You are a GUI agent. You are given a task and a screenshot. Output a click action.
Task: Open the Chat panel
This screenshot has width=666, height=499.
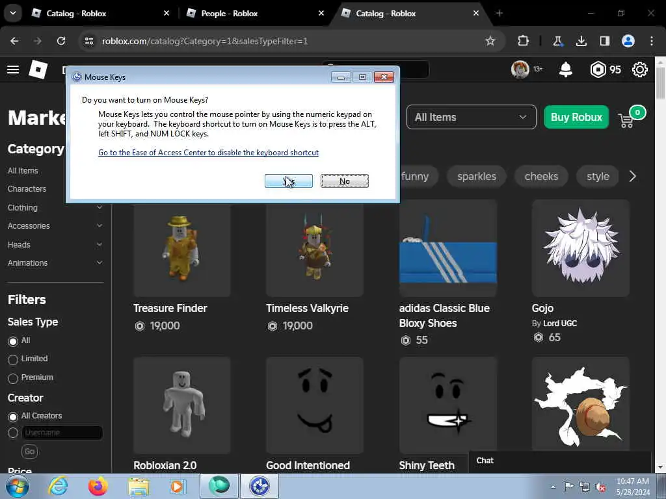click(x=560, y=461)
